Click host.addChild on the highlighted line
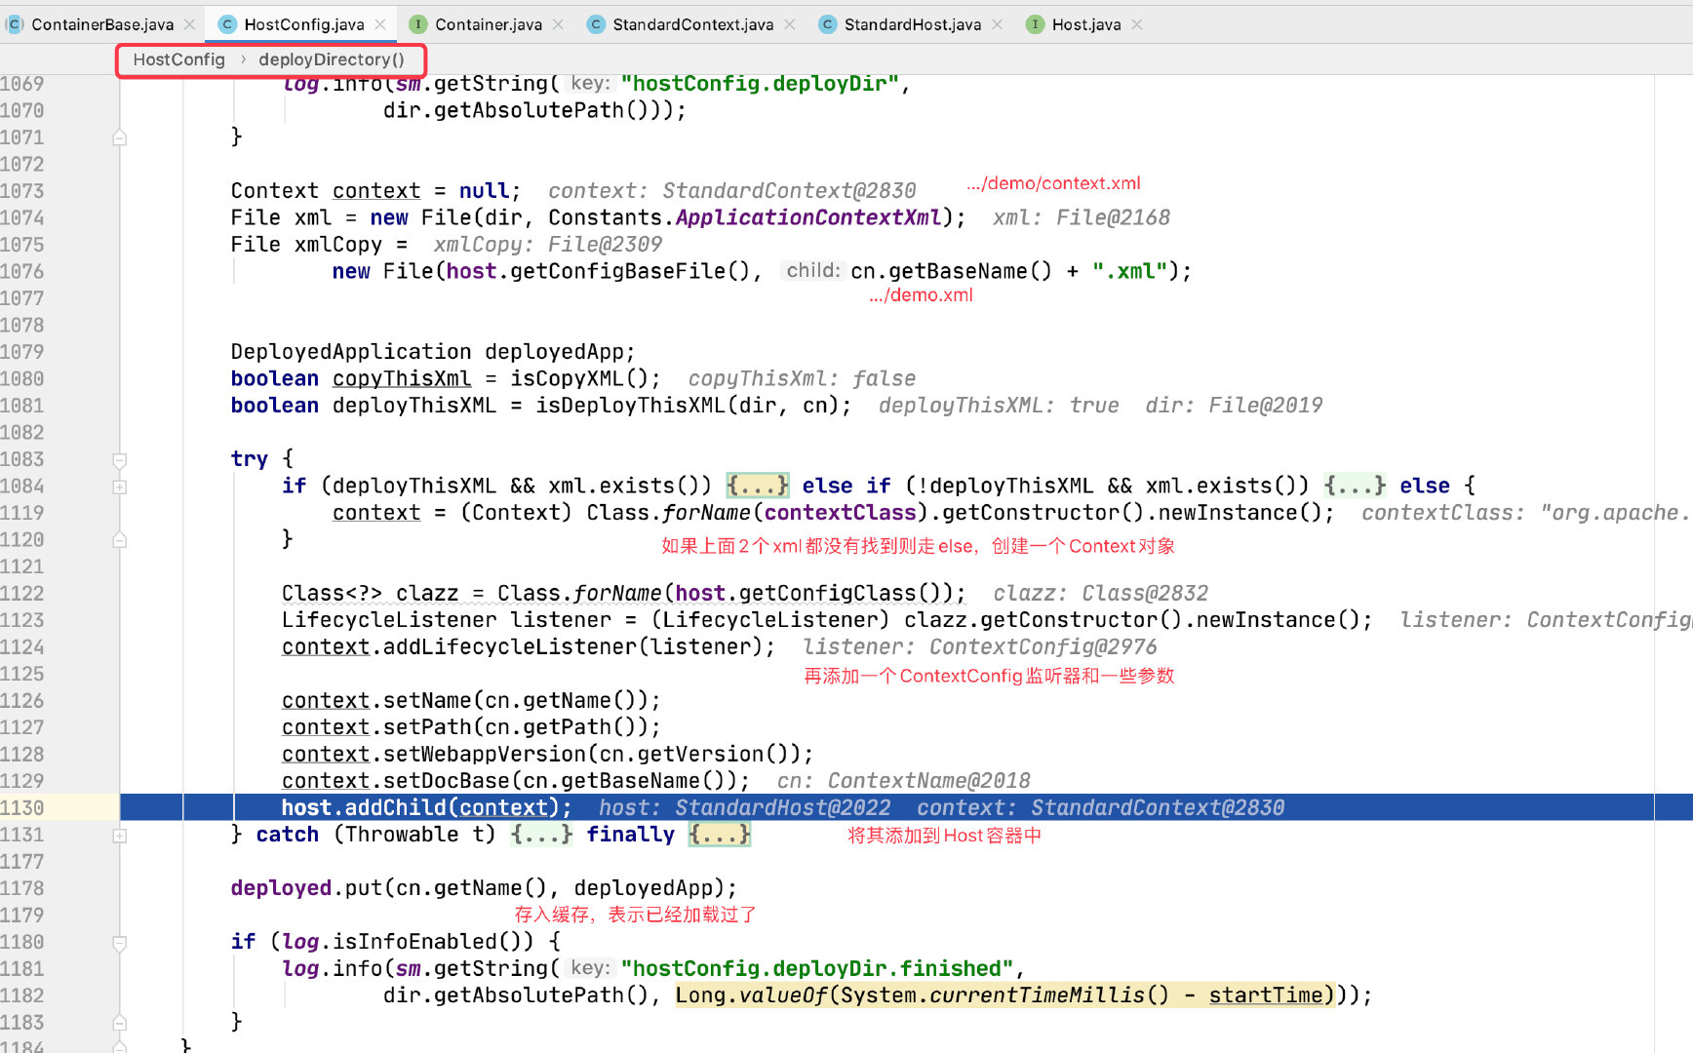 click(x=364, y=807)
